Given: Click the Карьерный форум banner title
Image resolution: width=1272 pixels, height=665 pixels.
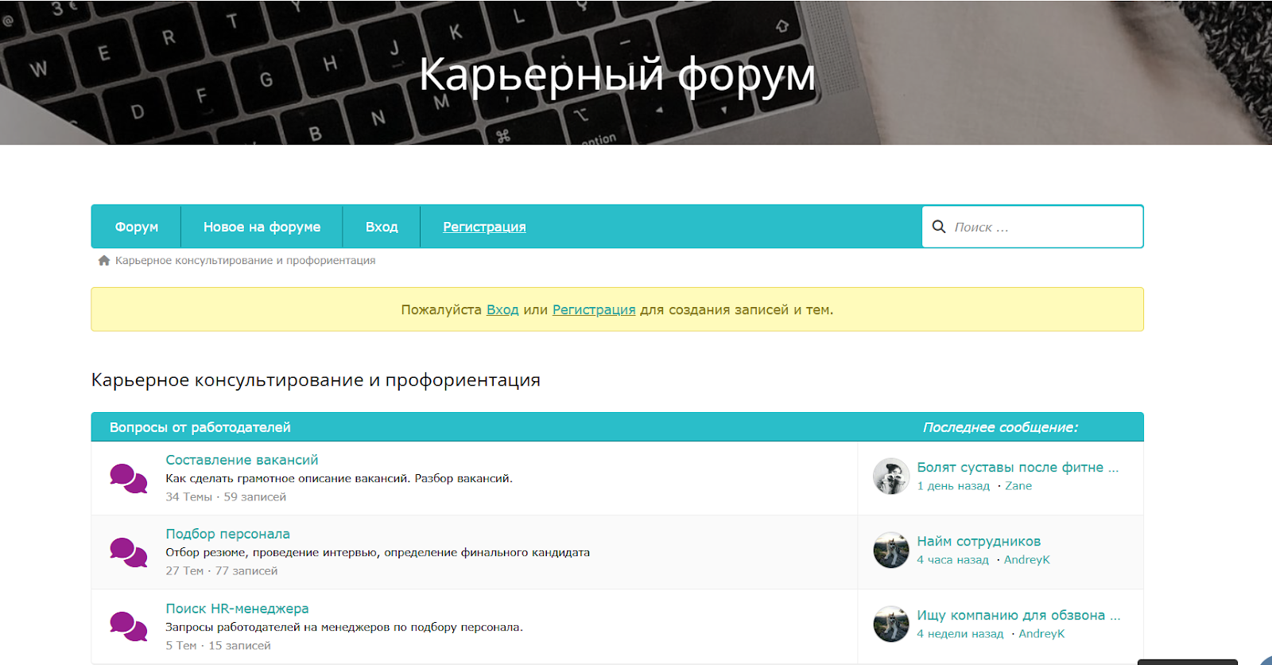Looking at the screenshot, I should click(617, 75).
